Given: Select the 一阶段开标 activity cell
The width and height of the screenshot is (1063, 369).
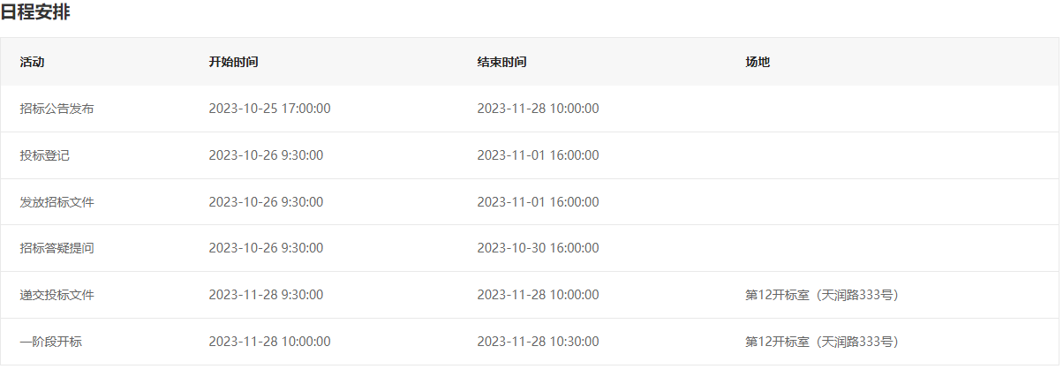Looking at the screenshot, I should 50,342.
